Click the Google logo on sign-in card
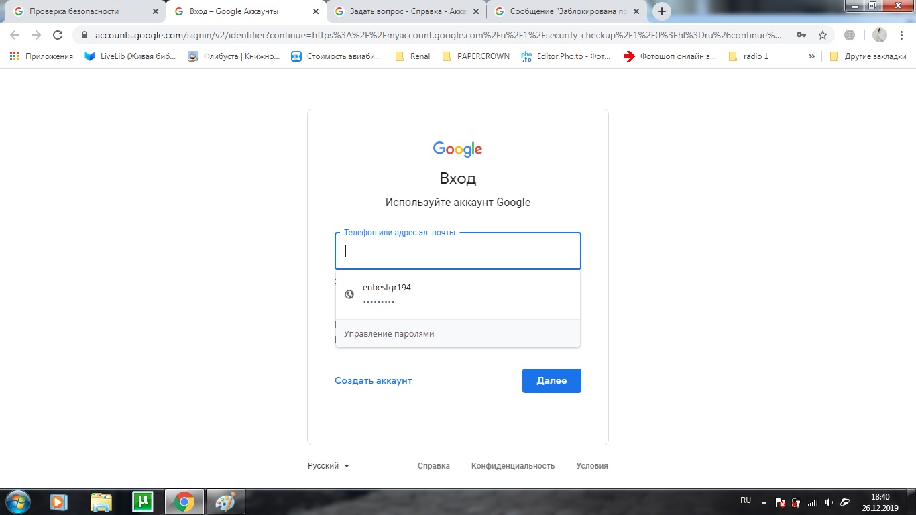916x515 pixels. coord(458,149)
